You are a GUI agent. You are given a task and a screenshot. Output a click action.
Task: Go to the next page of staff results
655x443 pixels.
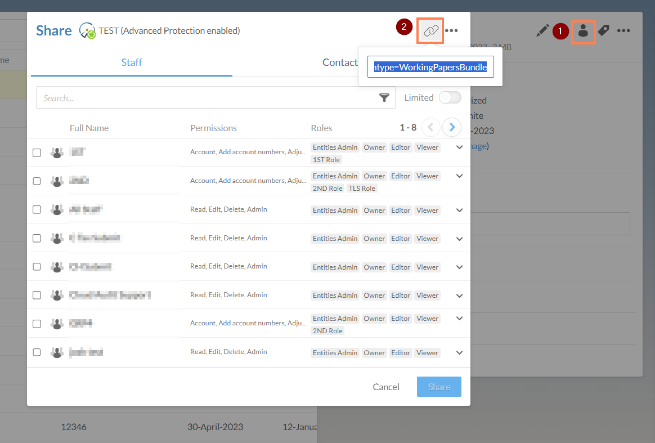coord(451,127)
